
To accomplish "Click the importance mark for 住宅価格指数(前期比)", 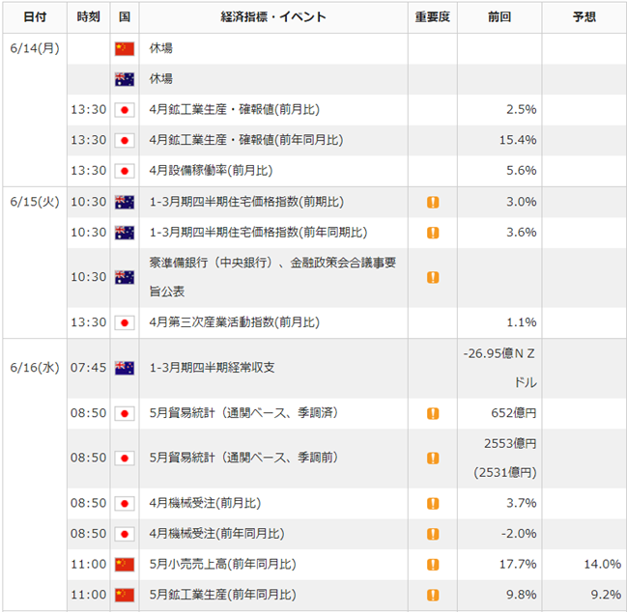I will click(x=433, y=202).
